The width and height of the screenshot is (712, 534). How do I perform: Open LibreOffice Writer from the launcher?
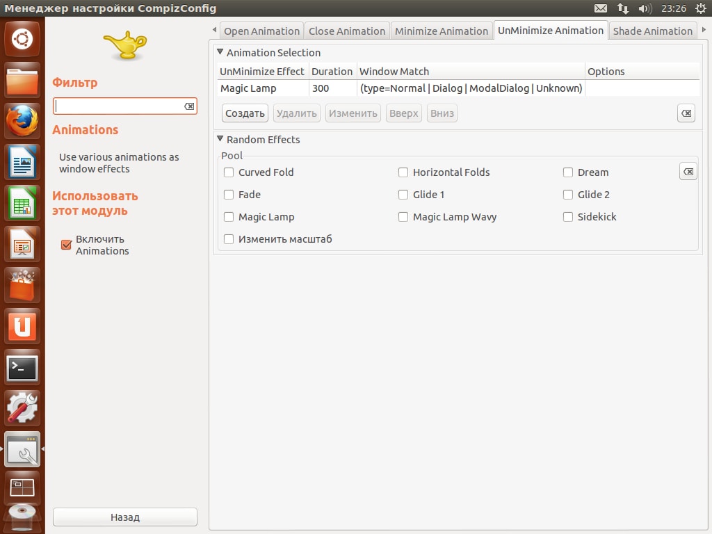tap(22, 162)
